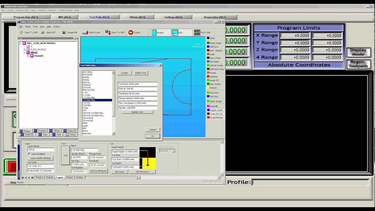375x211 pixels.
Task: Go to Program Run (Alt-1) screen
Action: (26, 17)
